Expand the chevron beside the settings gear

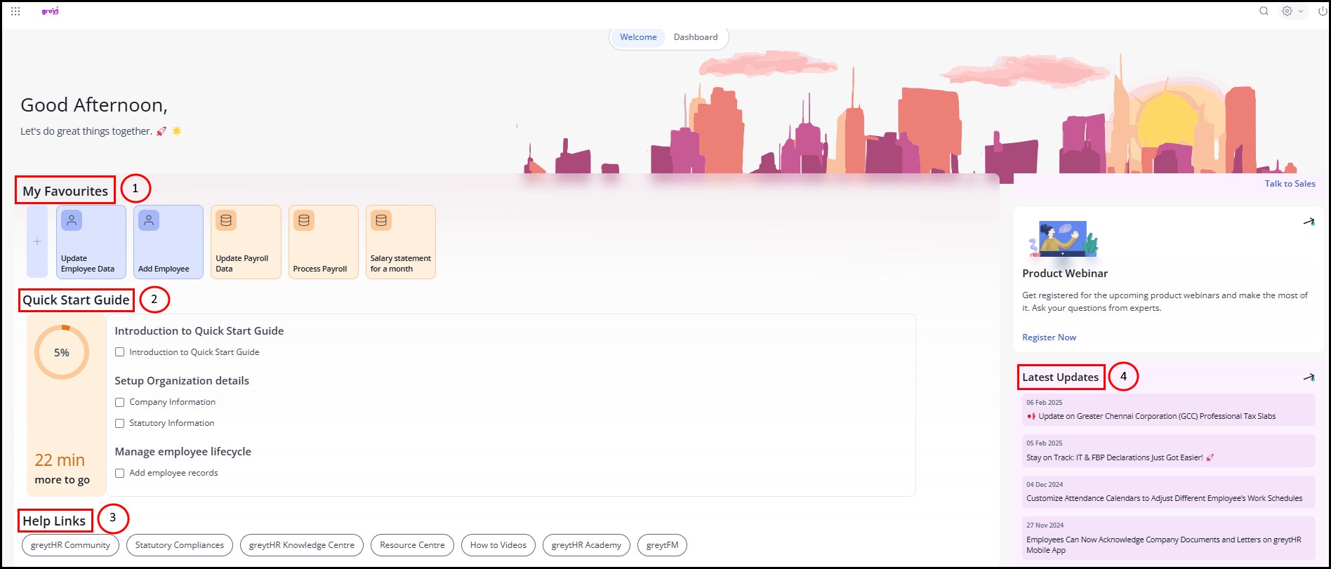pyautogui.click(x=1301, y=11)
